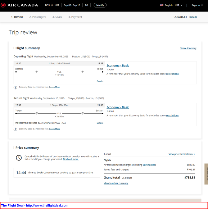Viewport: 208px width, 209px height.
Task: Click first Wi-Fi icon on Boston departing leg
Action: (x=37, y=72)
